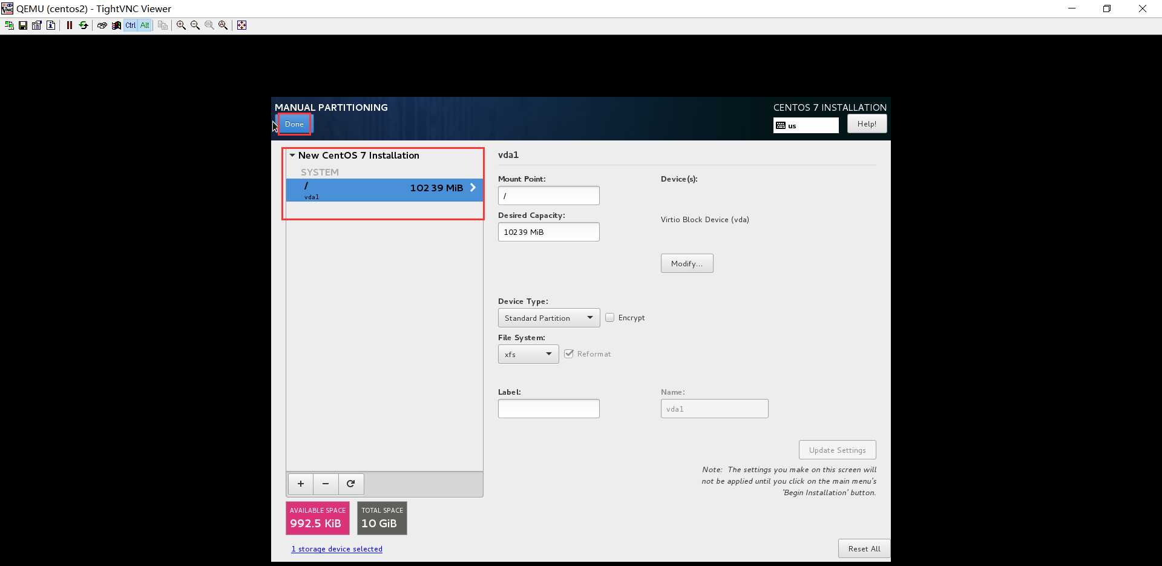
Task: Click Update Settings button
Action: click(x=837, y=450)
